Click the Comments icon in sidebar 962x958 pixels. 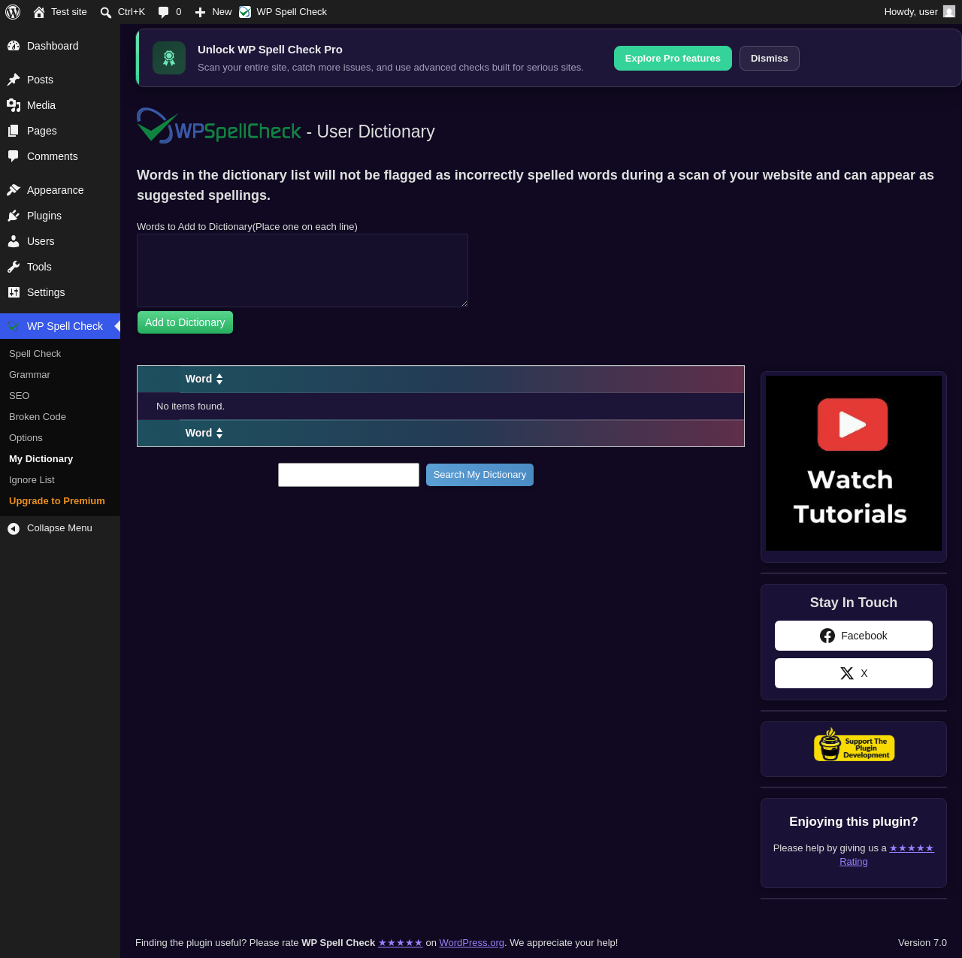coord(14,156)
